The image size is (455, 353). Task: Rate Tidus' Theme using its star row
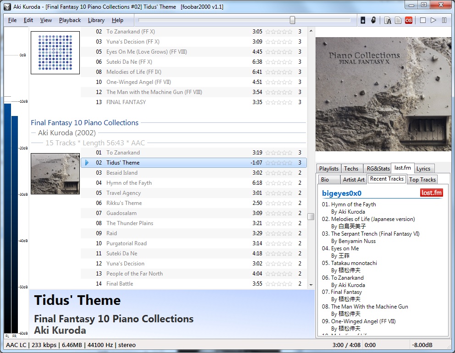coord(278,163)
